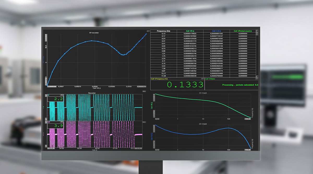Screen dimensions: 313x174
Task: Click the Processing periods calculated status text
Action: tap(240, 85)
